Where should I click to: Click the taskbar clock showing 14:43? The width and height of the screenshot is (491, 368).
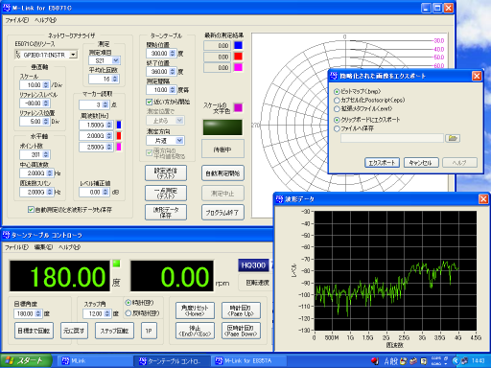point(479,361)
